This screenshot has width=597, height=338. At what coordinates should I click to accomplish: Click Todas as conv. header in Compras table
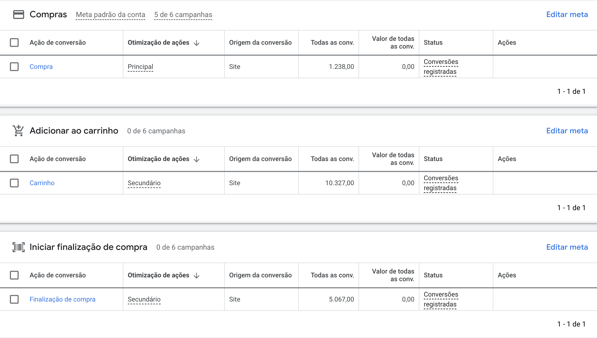(332, 43)
